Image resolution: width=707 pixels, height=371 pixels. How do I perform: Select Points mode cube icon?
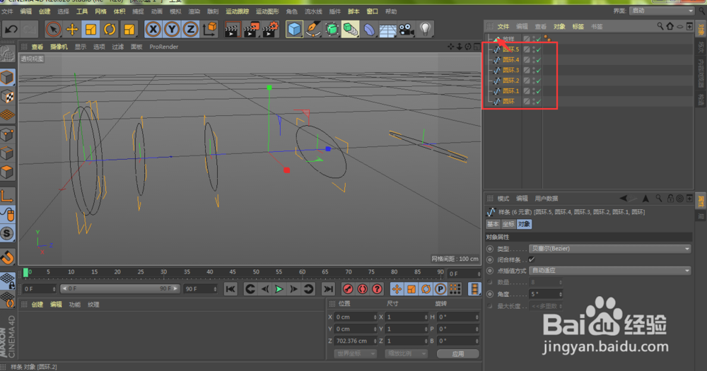pos(7,134)
